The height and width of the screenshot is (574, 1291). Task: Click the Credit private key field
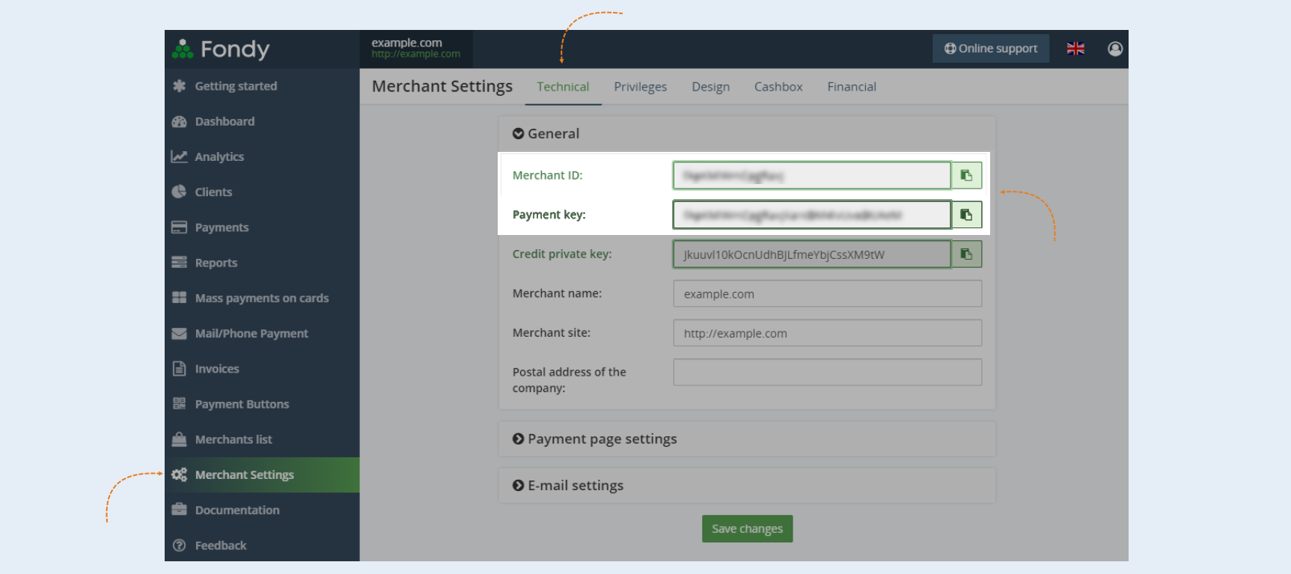[x=812, y=254]
